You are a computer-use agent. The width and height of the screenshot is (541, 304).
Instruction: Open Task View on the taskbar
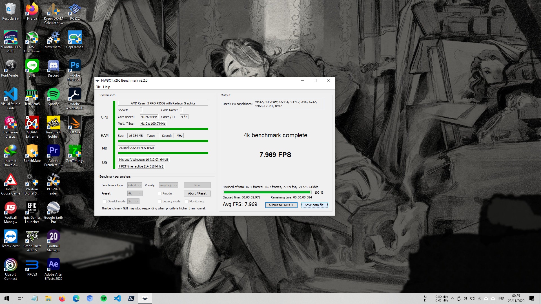tap(20, 299)
